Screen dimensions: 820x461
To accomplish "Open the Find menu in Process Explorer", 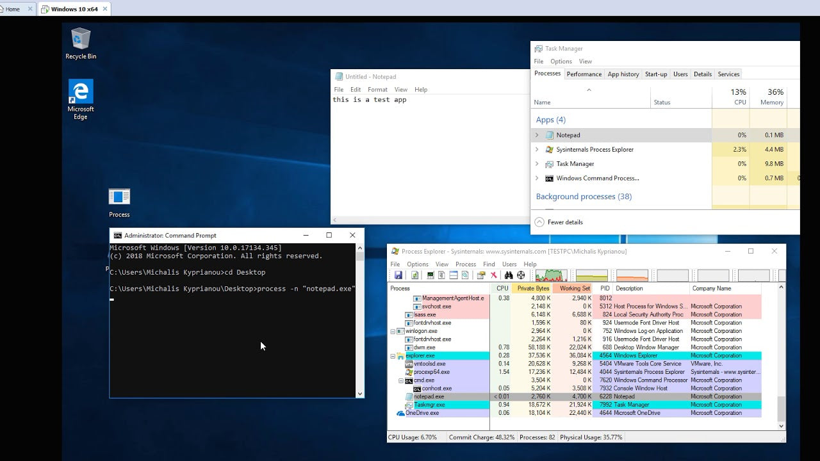I will click(489, 264).
